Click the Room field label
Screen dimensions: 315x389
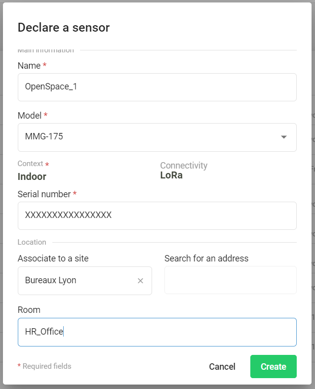(x=29, y=310)
